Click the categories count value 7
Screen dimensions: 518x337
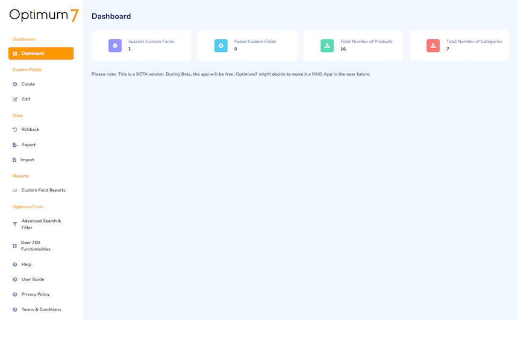[448, 49]
